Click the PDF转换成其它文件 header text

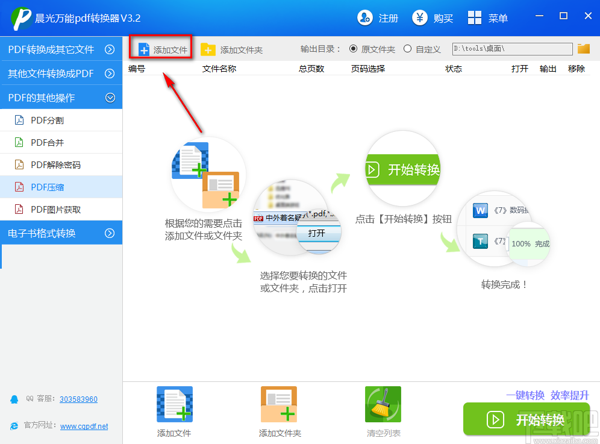[x=51, y=49]
